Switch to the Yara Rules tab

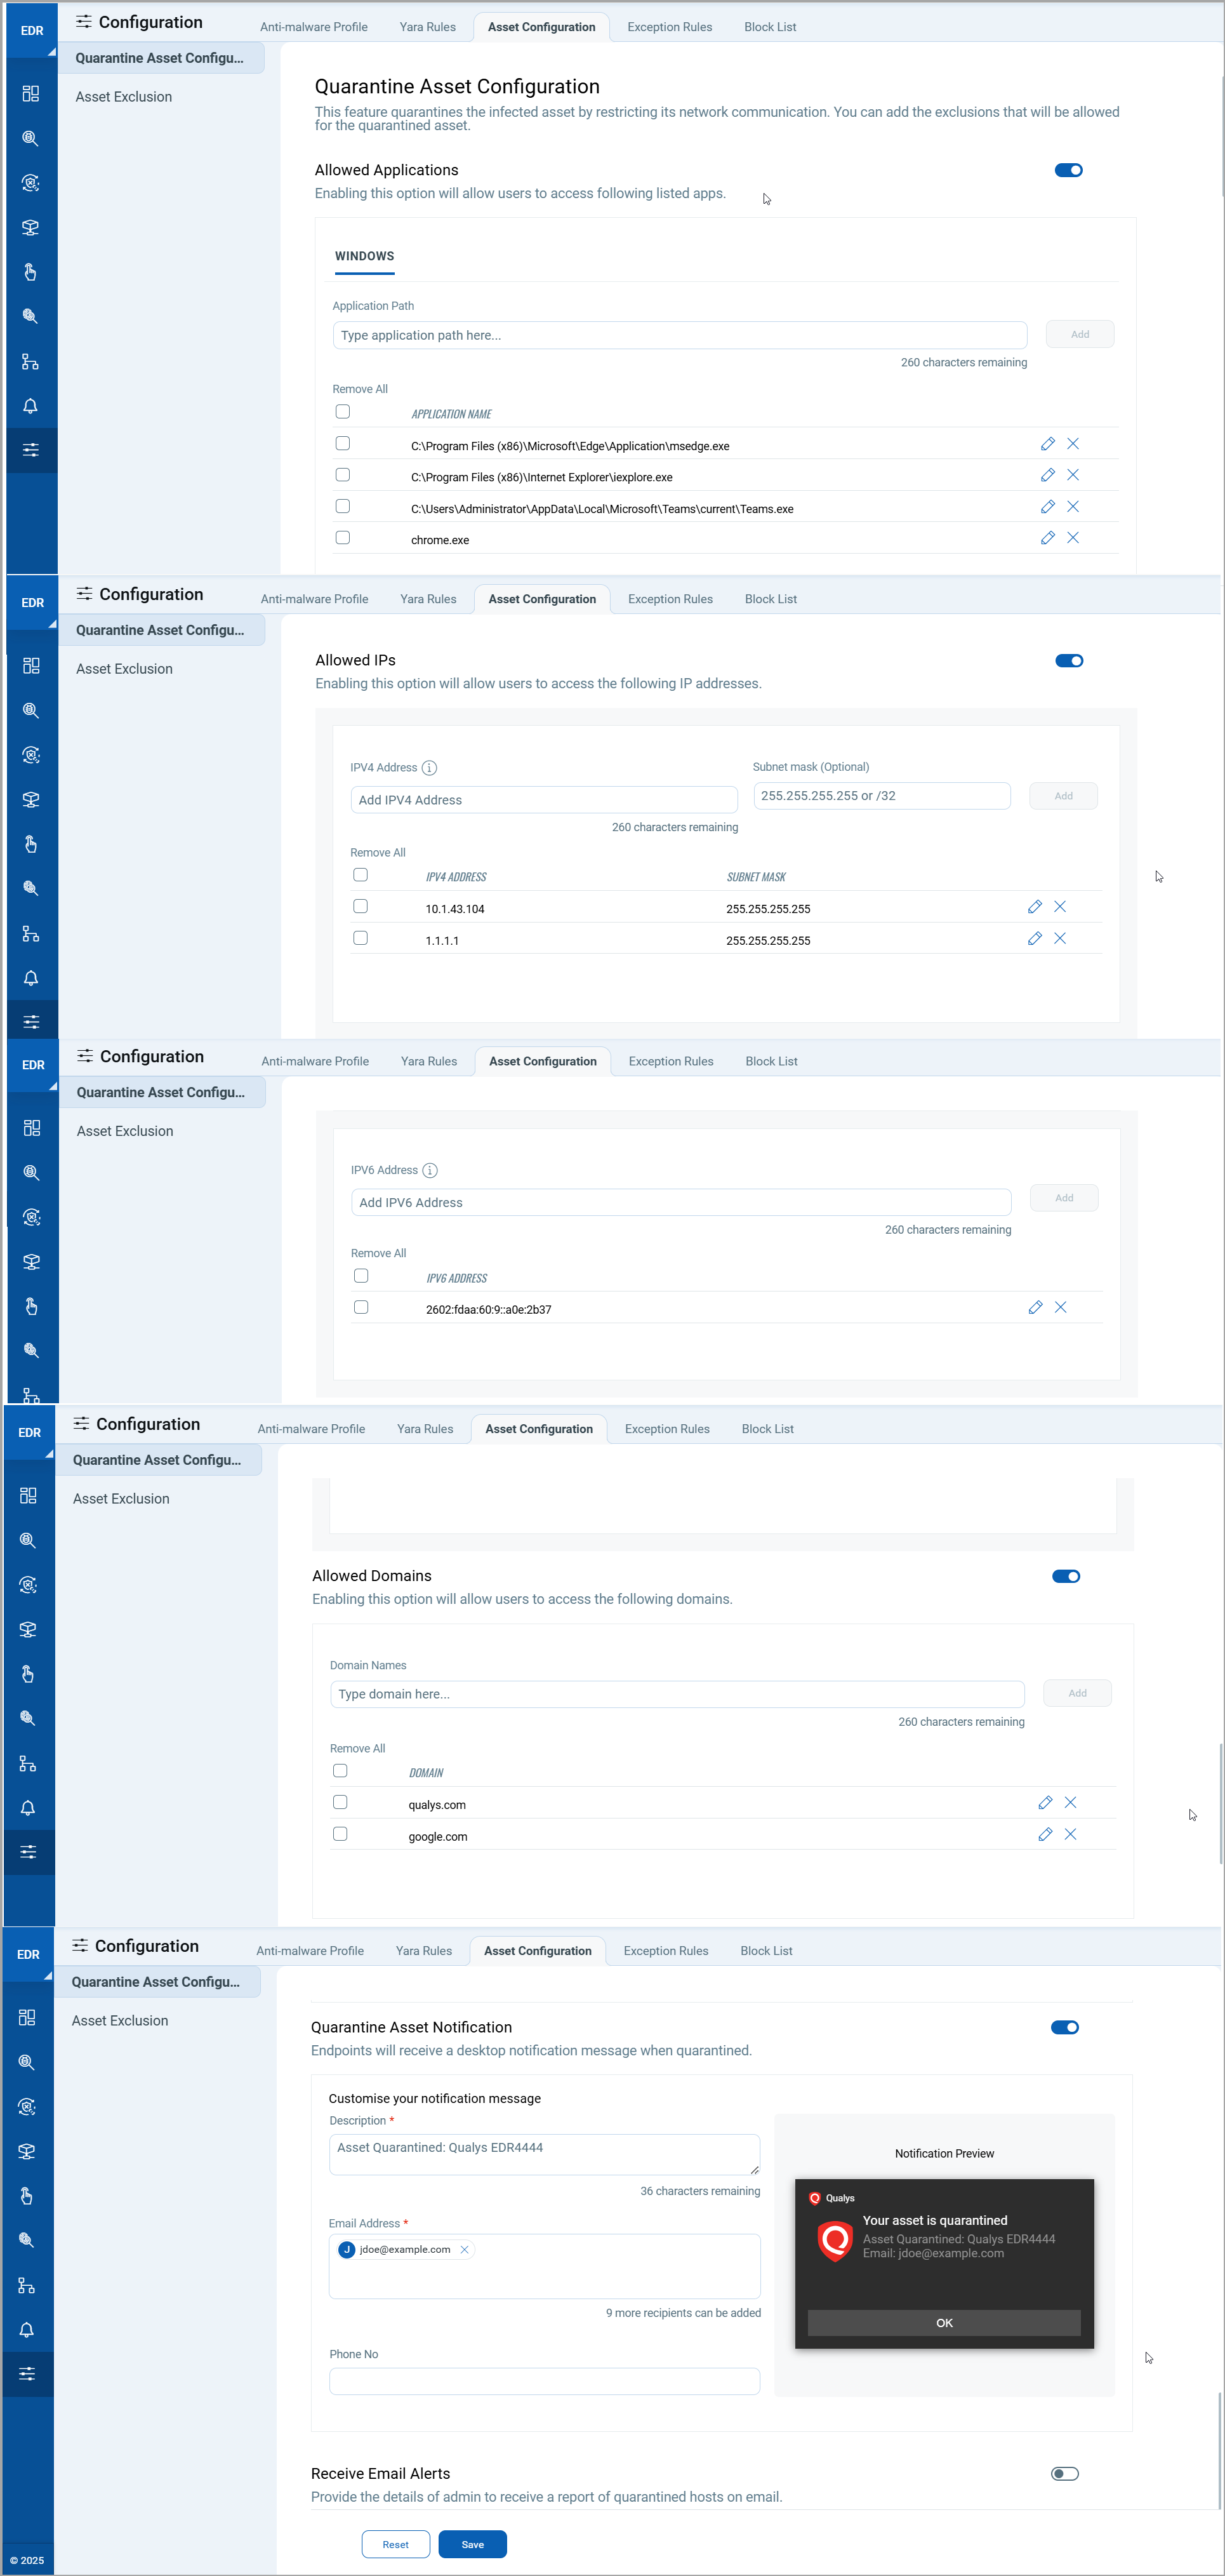click(x=427, y=27)
